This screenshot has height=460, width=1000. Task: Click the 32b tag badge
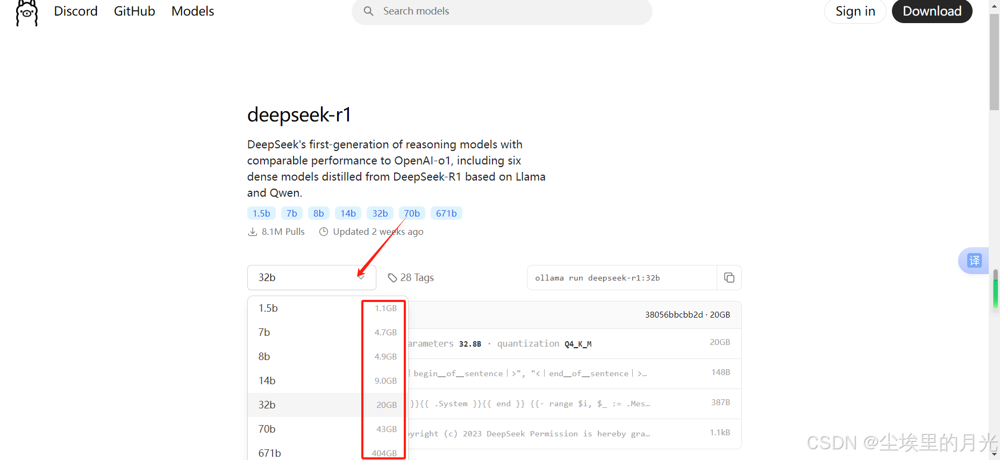tap(380, 213)
